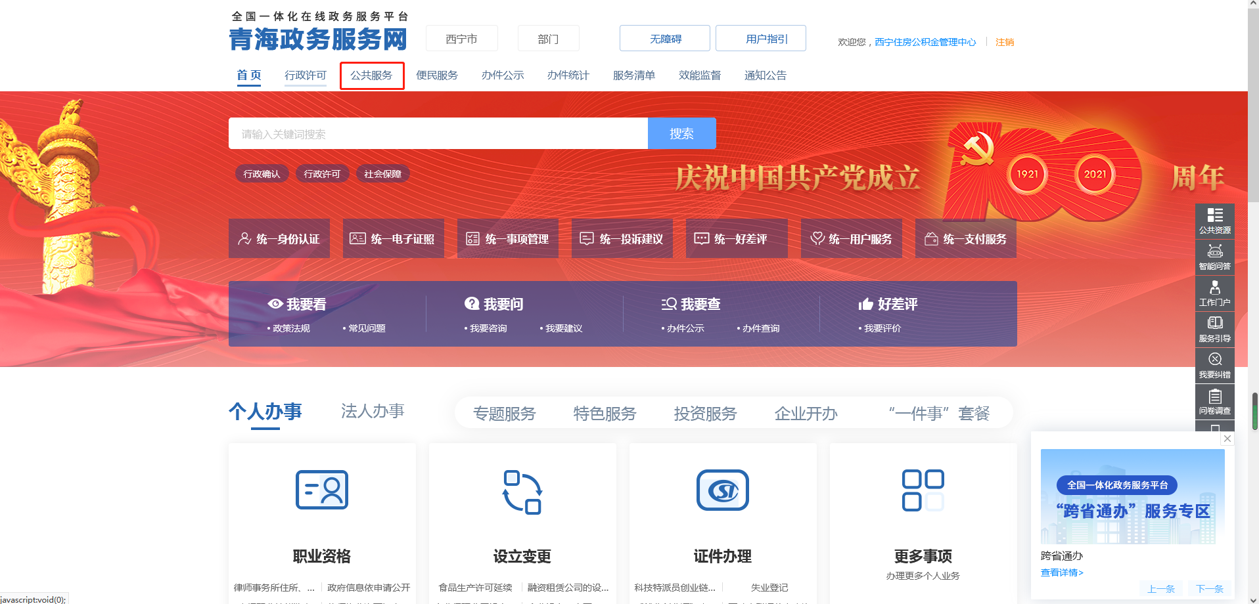
Task: Select the 投资服务 tab
Action: coord(706,414)
